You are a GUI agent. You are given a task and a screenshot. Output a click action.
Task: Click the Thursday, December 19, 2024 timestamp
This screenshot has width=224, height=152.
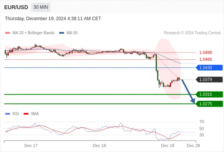(53, 19)
